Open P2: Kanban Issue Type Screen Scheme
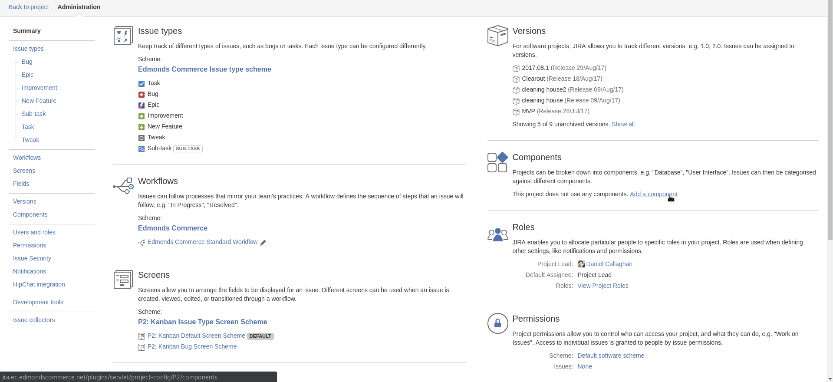 202,322
